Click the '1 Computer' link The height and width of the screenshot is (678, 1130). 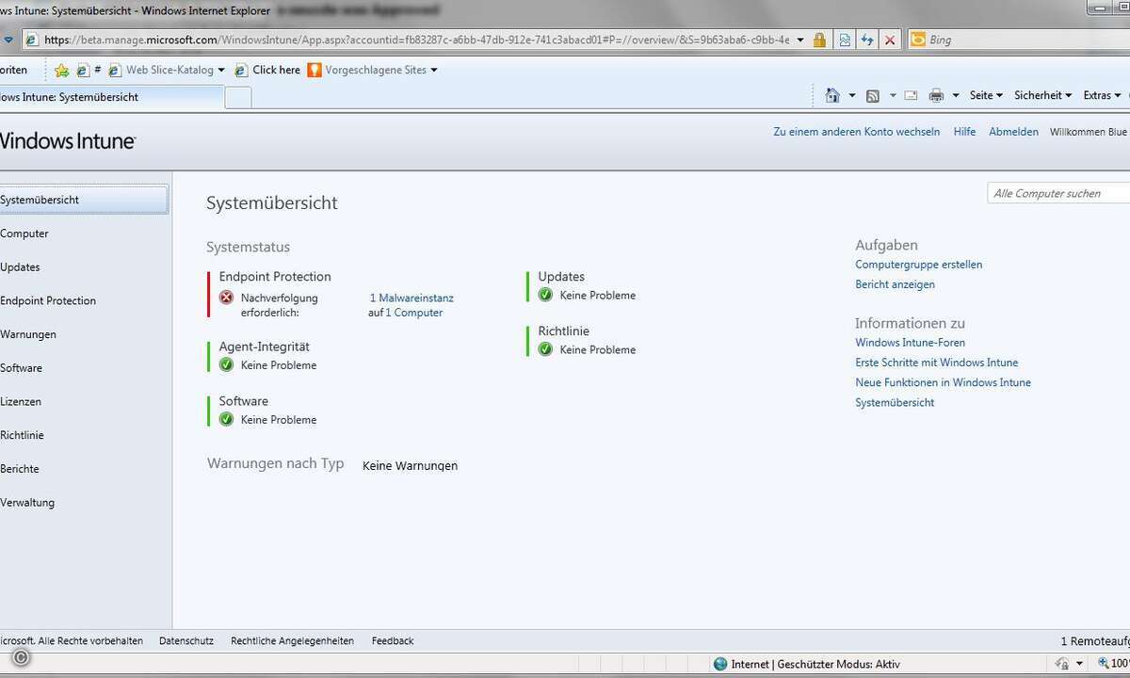point(414,313)
